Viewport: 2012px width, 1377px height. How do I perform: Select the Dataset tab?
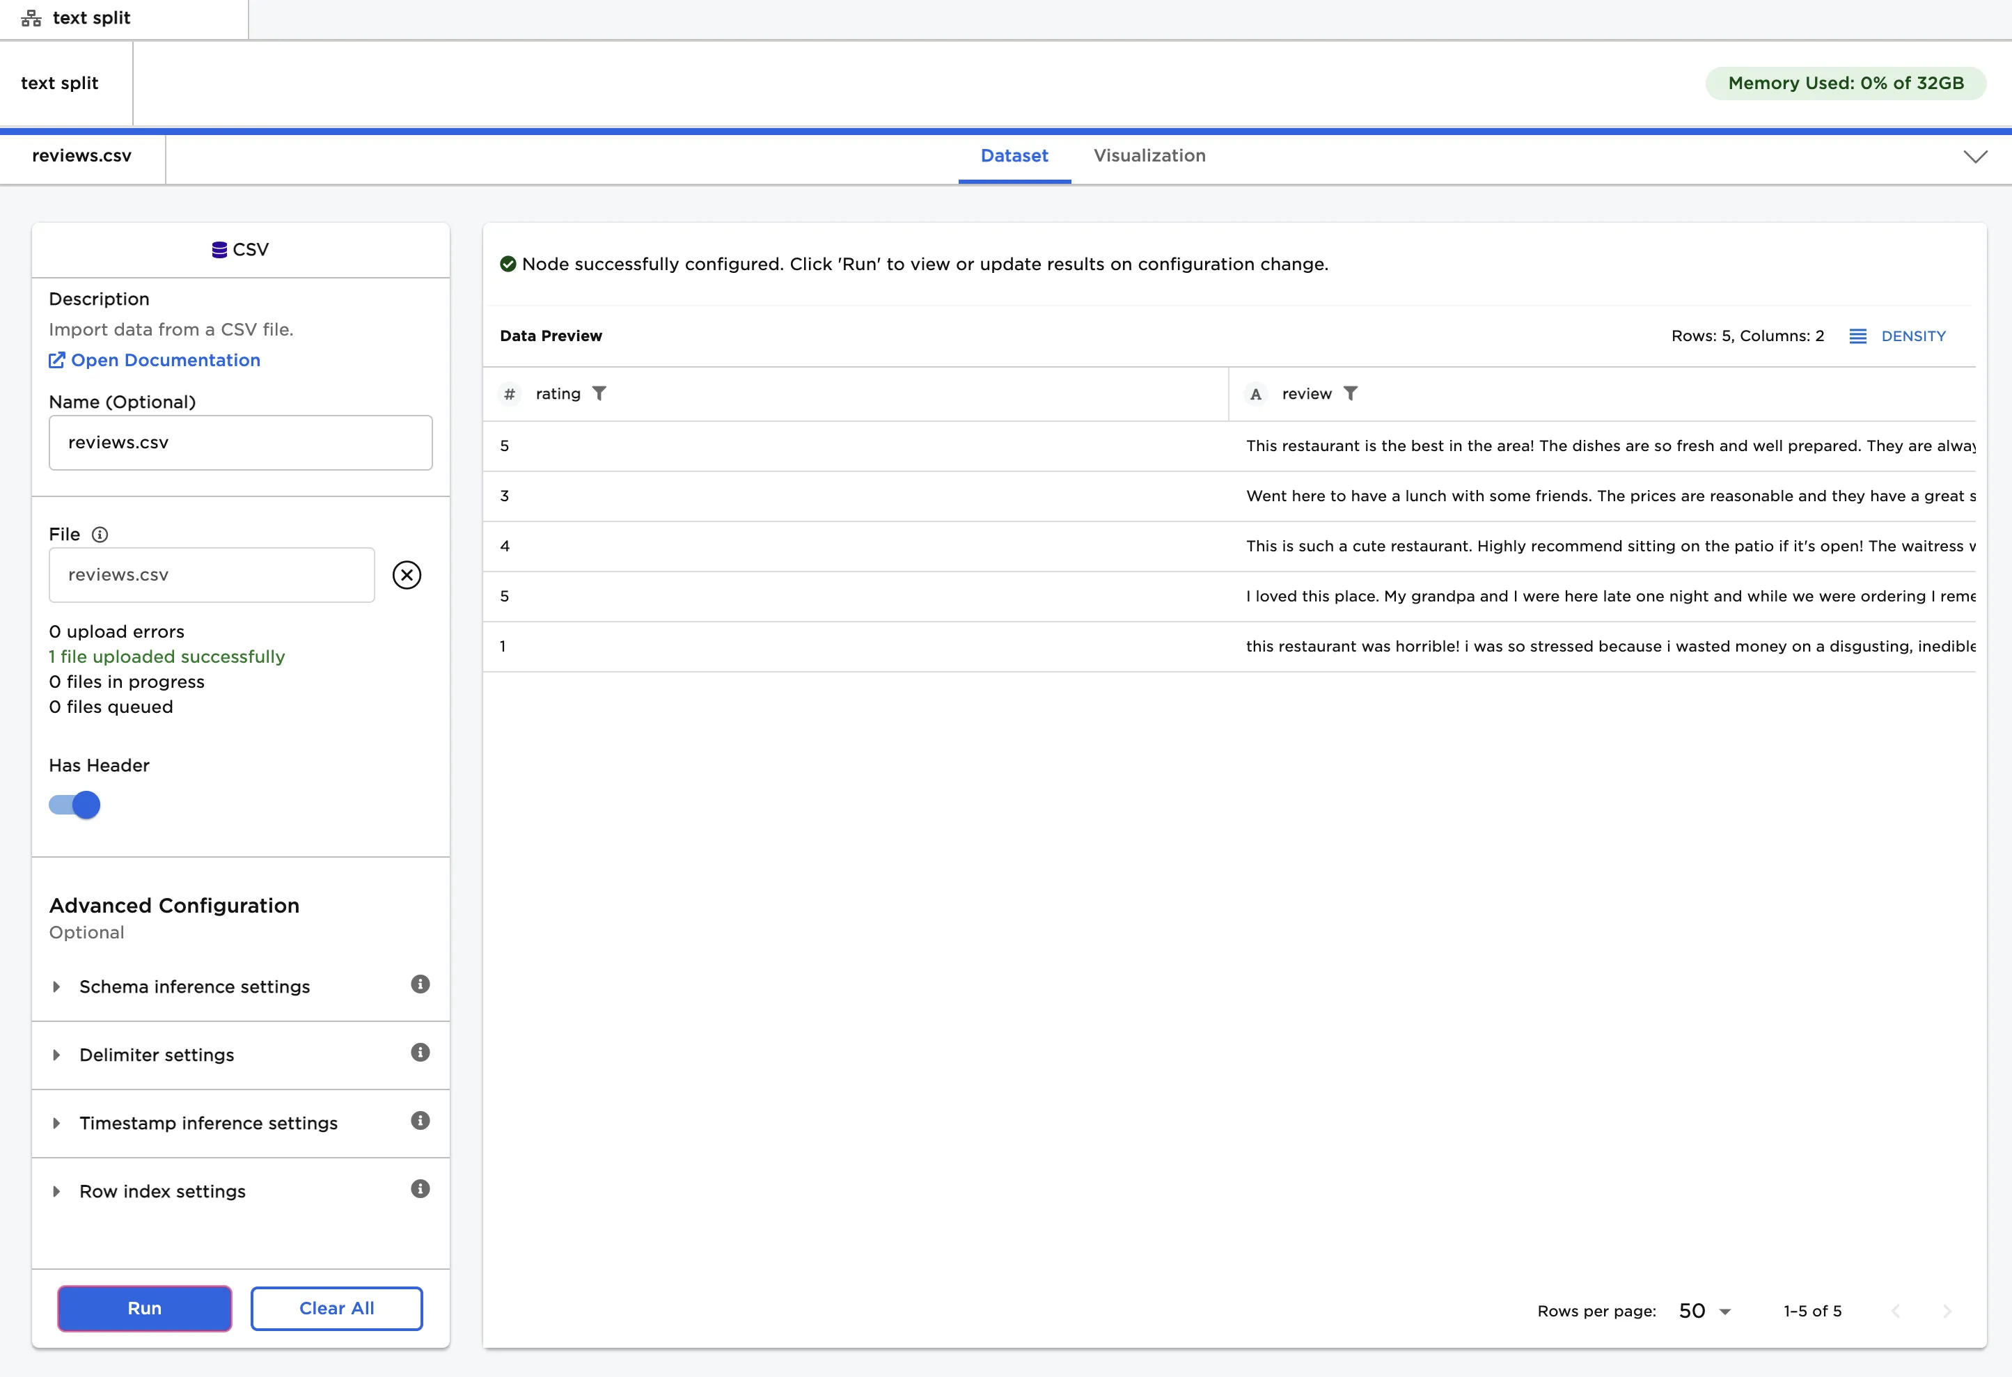tap(1014, 156)
